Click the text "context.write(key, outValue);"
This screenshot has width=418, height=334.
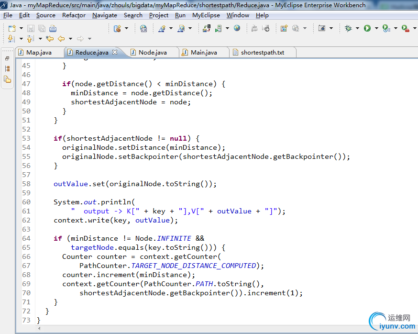click(x=116, y=220)
